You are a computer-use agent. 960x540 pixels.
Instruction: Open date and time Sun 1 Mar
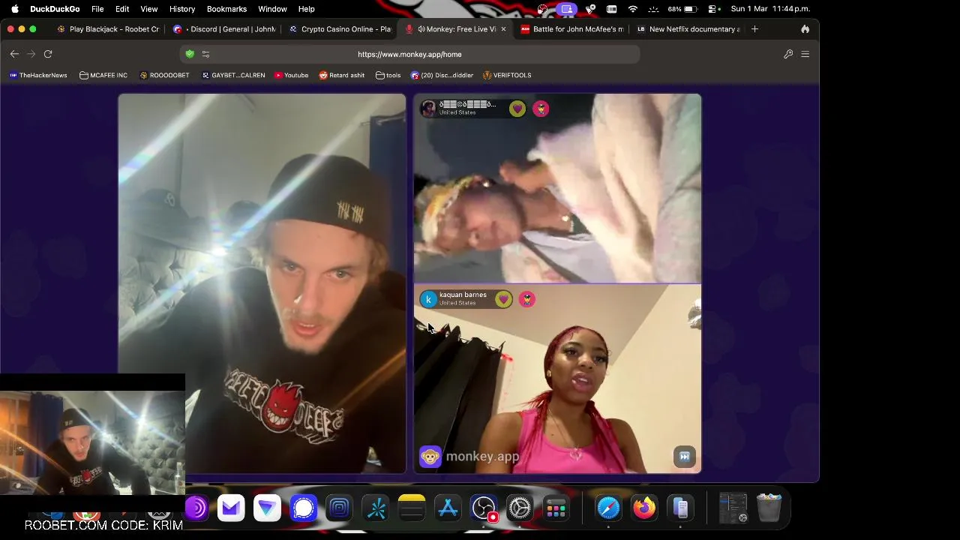tap(770, 9)
